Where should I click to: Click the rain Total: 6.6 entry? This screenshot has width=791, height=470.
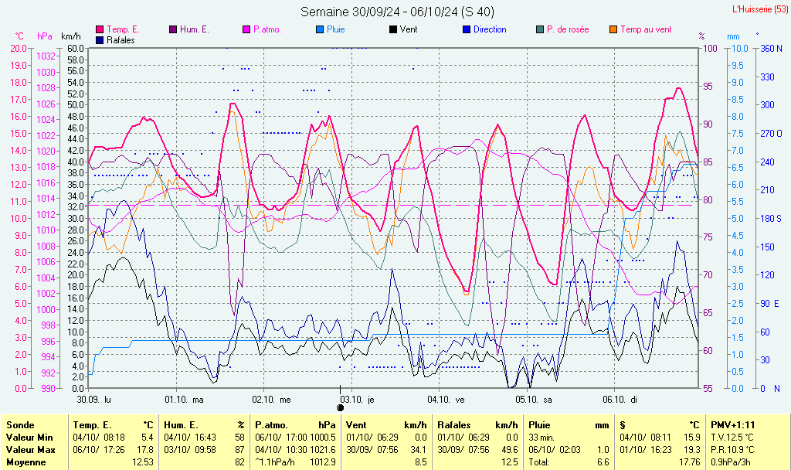pyautogui.click(x=569, y=462)
